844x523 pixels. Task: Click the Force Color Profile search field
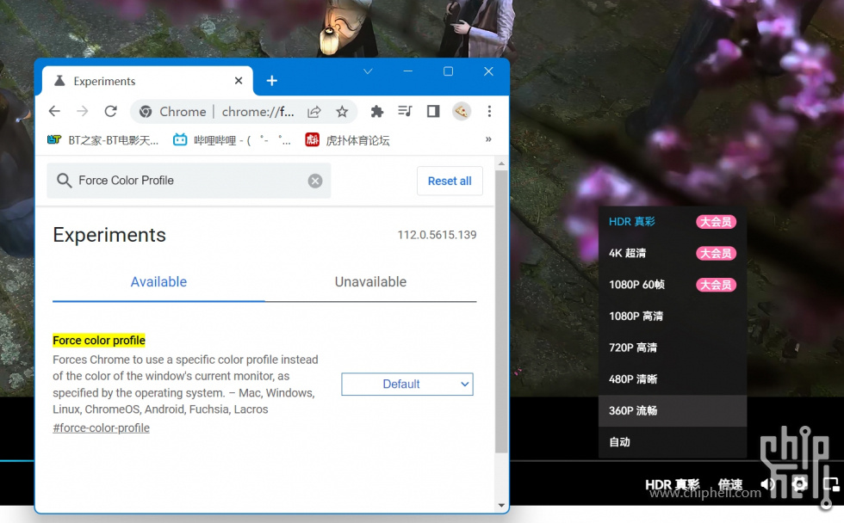[189, 181]
